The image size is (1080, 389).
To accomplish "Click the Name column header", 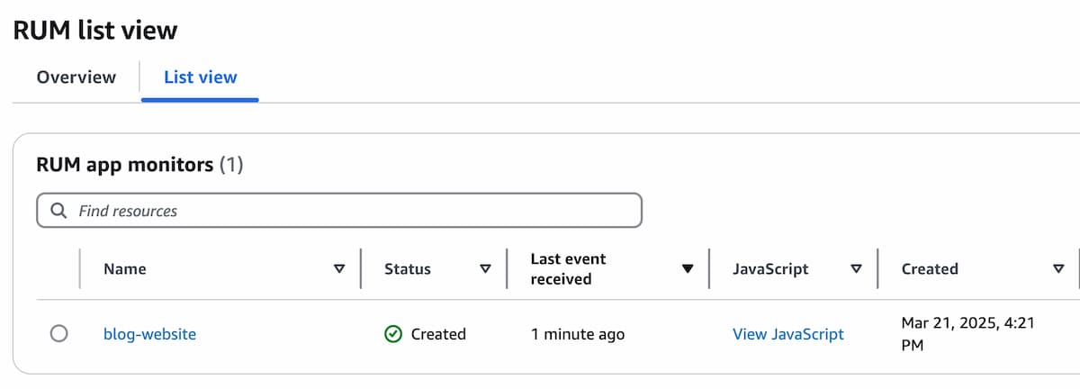I will pos(125,269).
